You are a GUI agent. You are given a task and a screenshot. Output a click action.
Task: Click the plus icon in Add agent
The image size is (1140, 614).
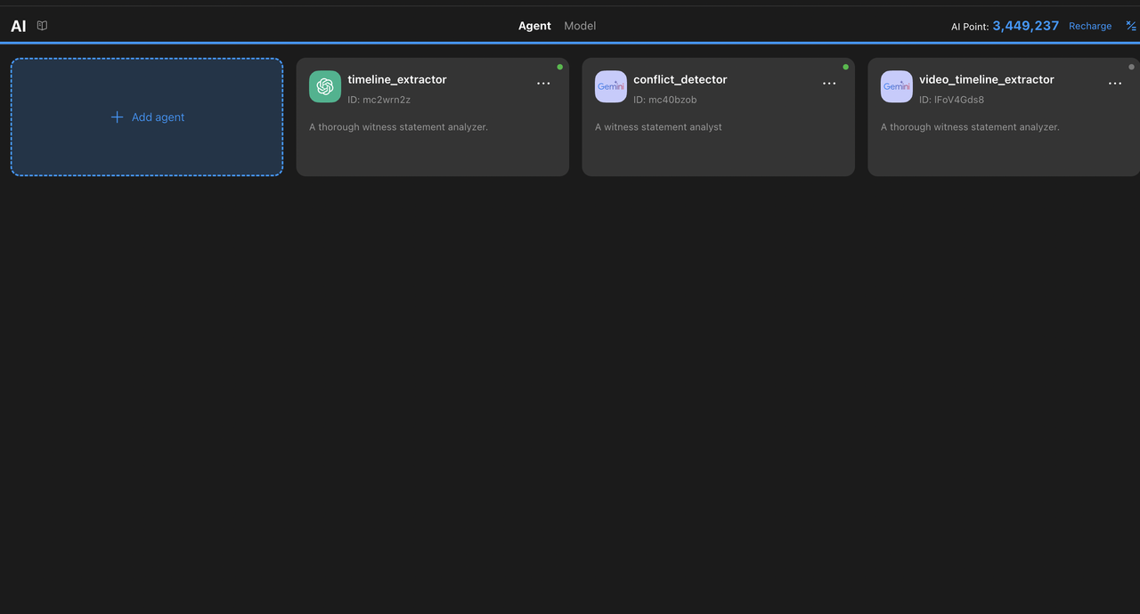coord(117,117)
